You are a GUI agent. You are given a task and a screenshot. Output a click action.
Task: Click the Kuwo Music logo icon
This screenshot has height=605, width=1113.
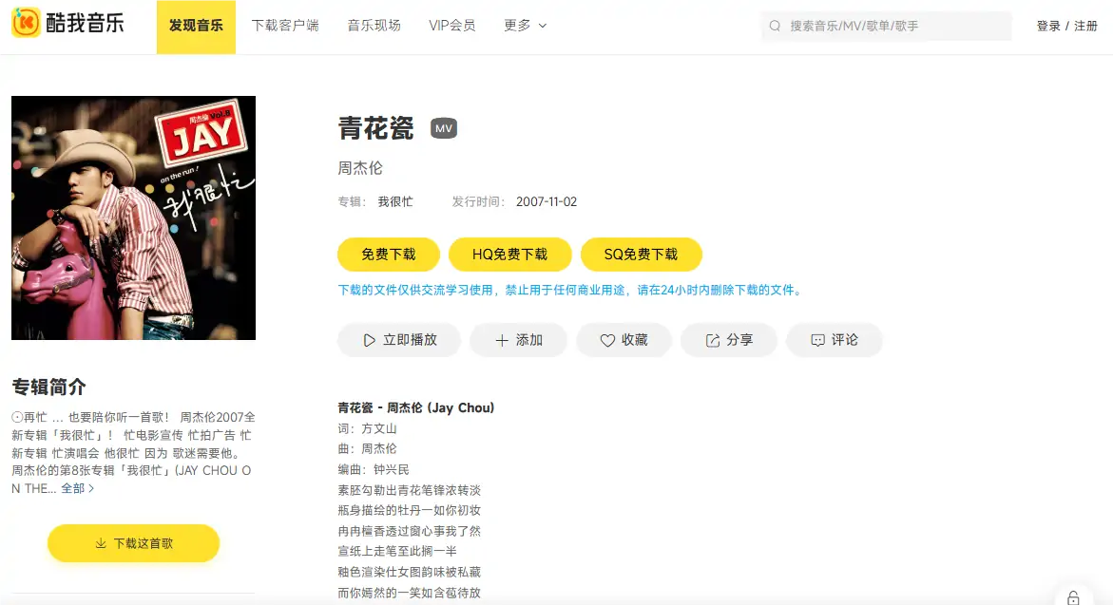tap(27, 23)
